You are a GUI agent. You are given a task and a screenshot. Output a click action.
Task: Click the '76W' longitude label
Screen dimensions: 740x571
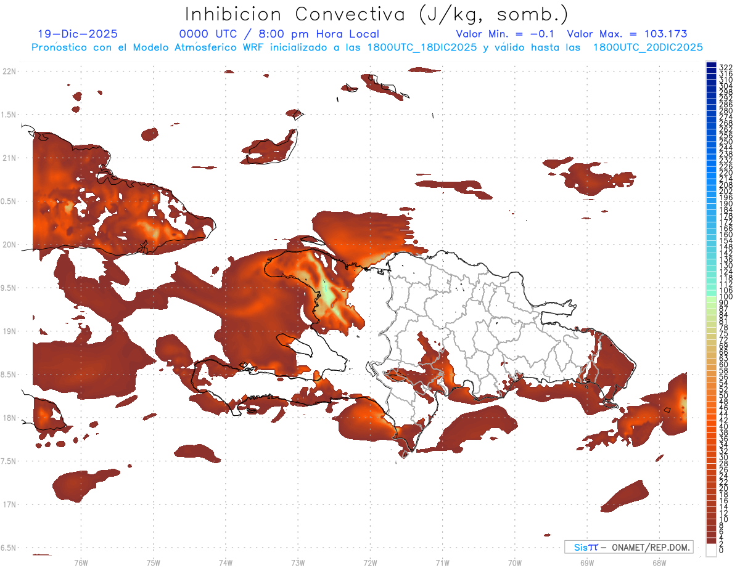tap(81, 562)
